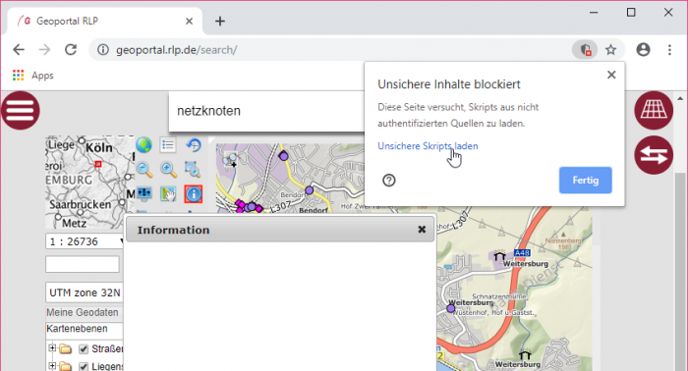Screen dimensions: 688x371
Task: Expand the Straßen layer folder
Action: tap(52, 348)
